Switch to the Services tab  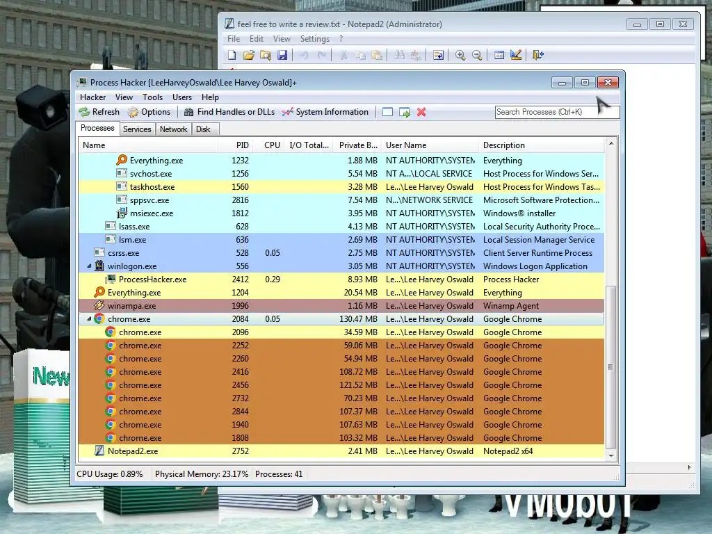coord(137,129)
